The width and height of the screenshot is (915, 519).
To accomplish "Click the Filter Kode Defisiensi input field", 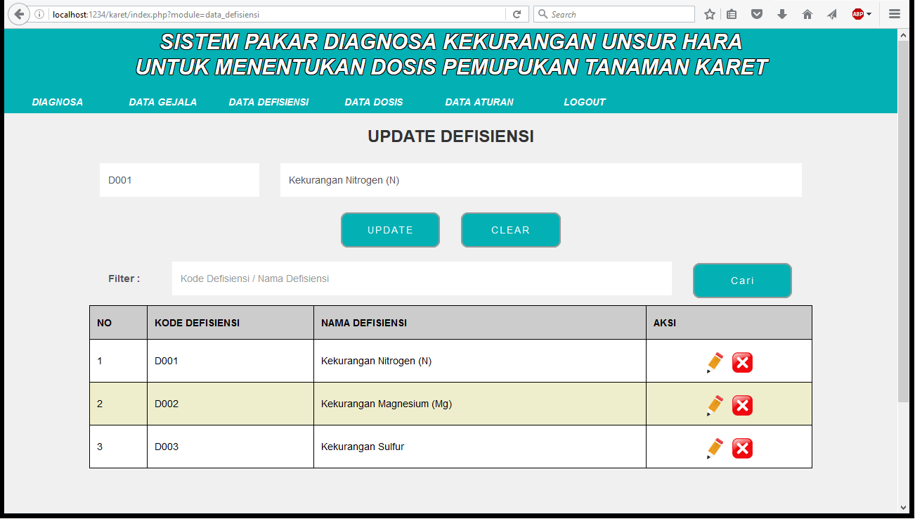I will (422, 278).
